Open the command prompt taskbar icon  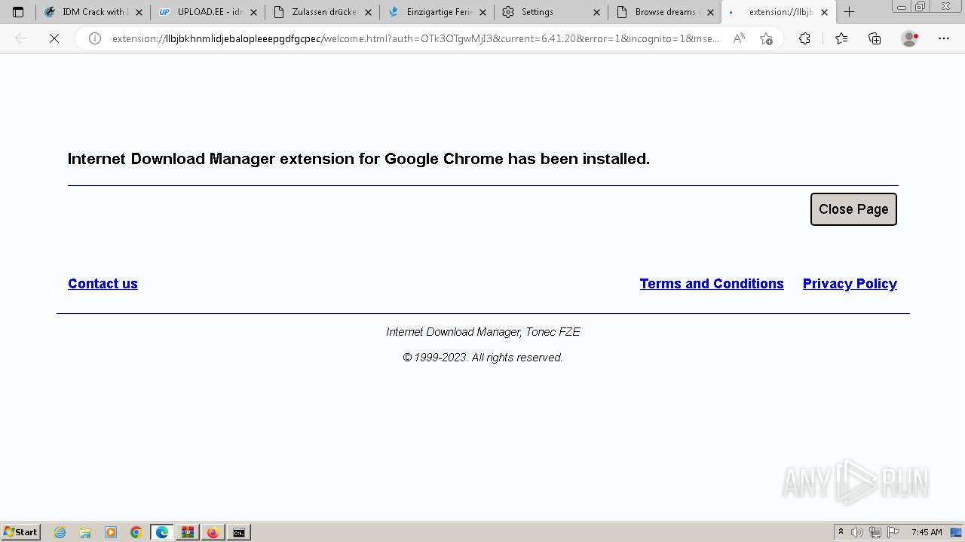pos(239,532)
